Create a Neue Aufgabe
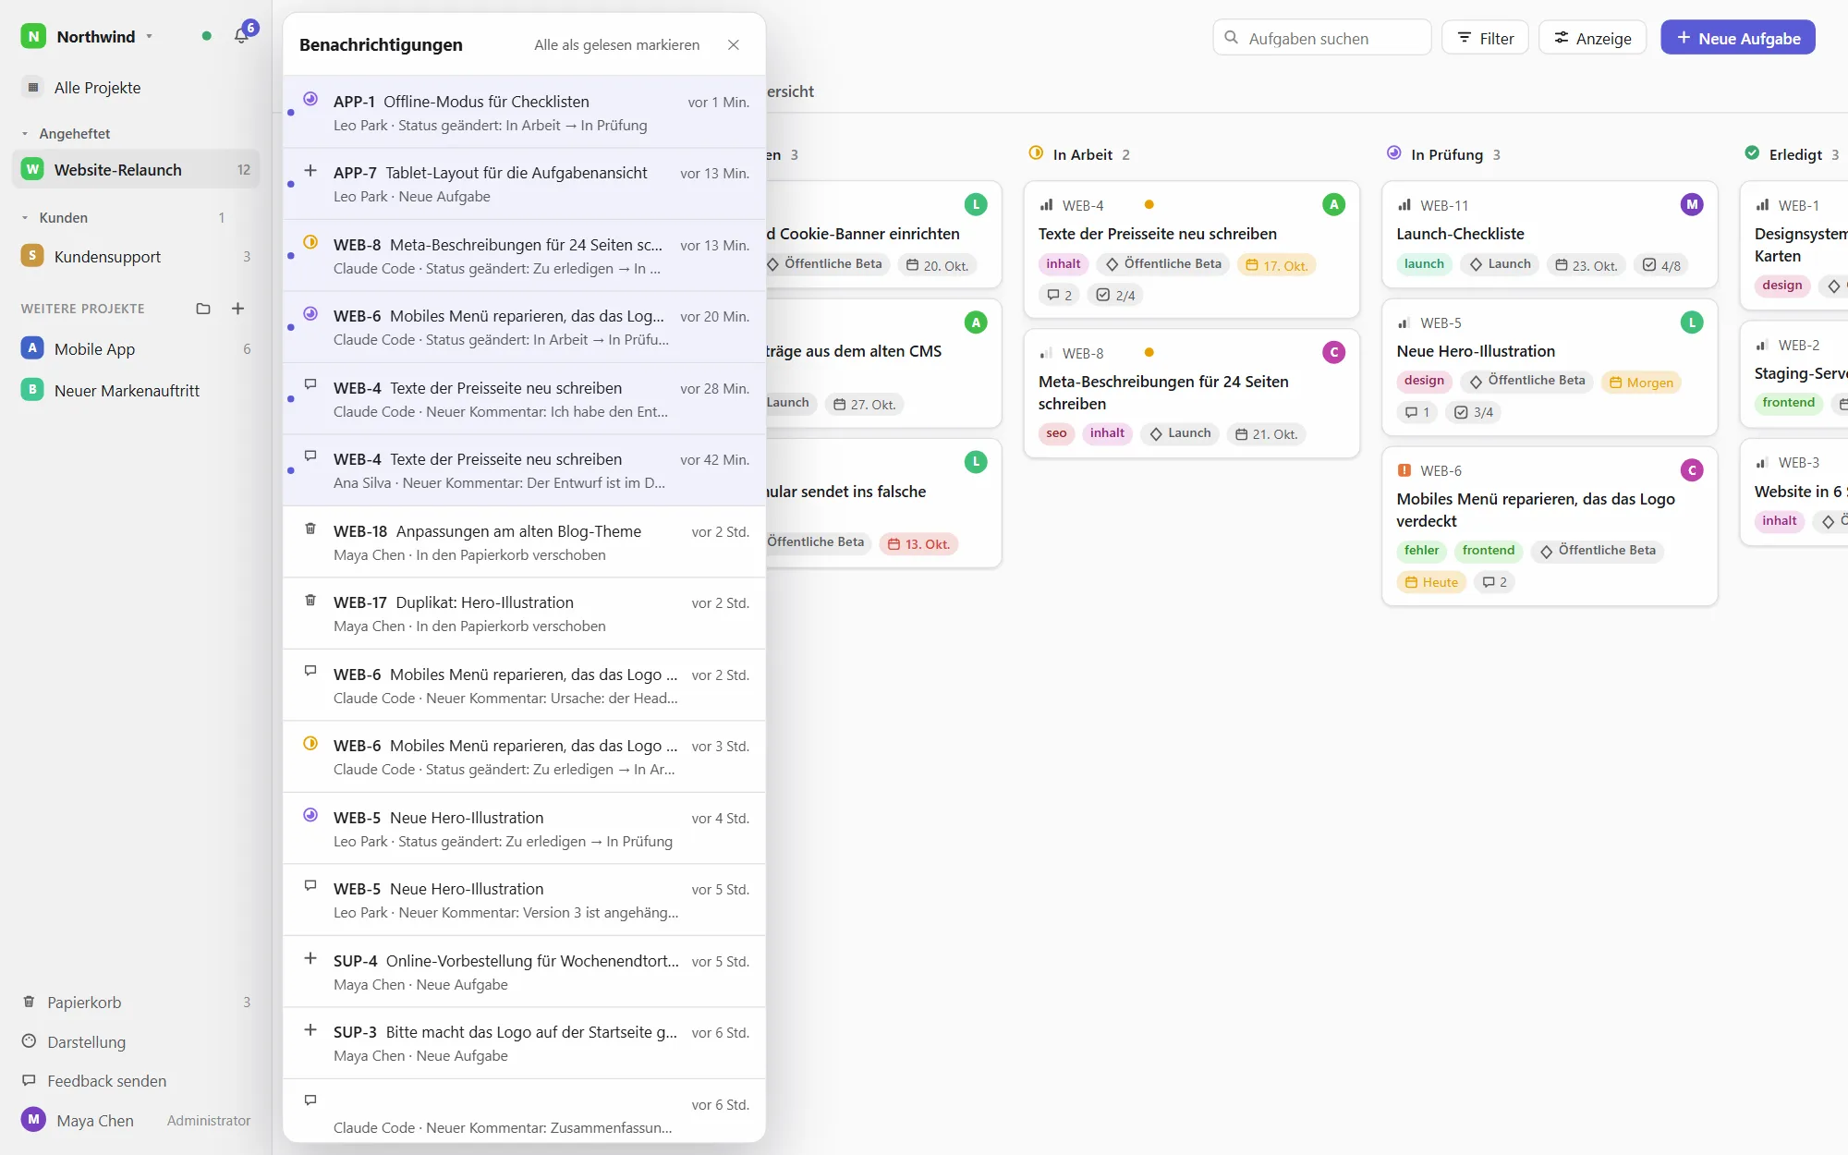1848x1155 pixels. 1738,38
